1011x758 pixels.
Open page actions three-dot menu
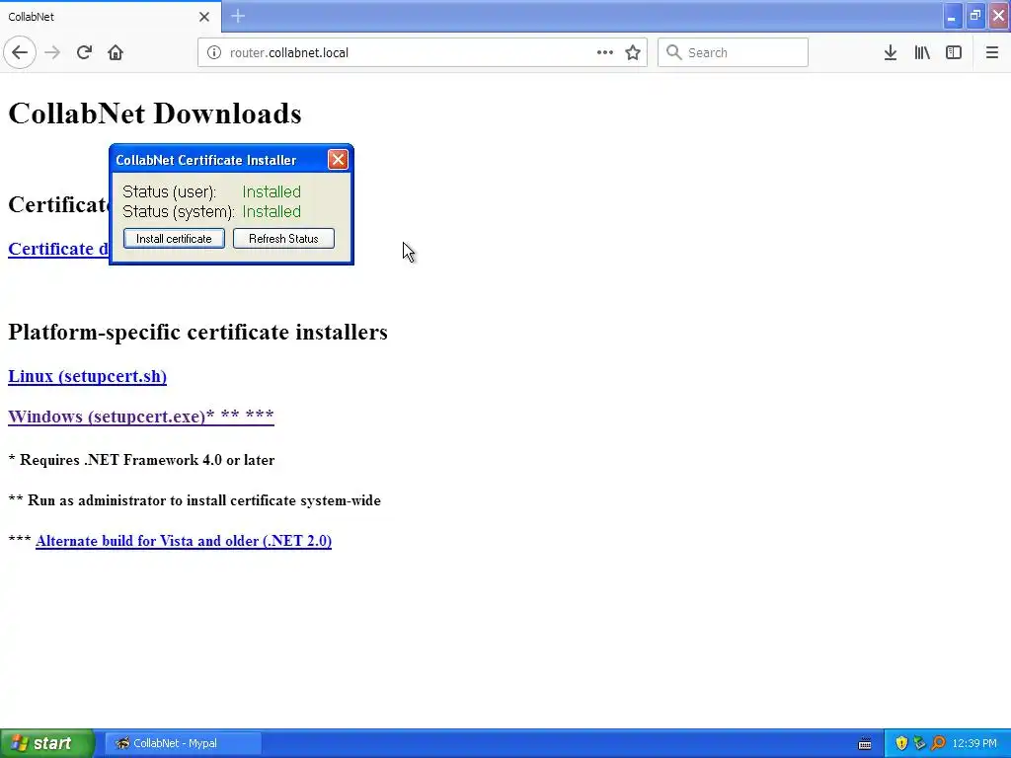pos(605,53)
